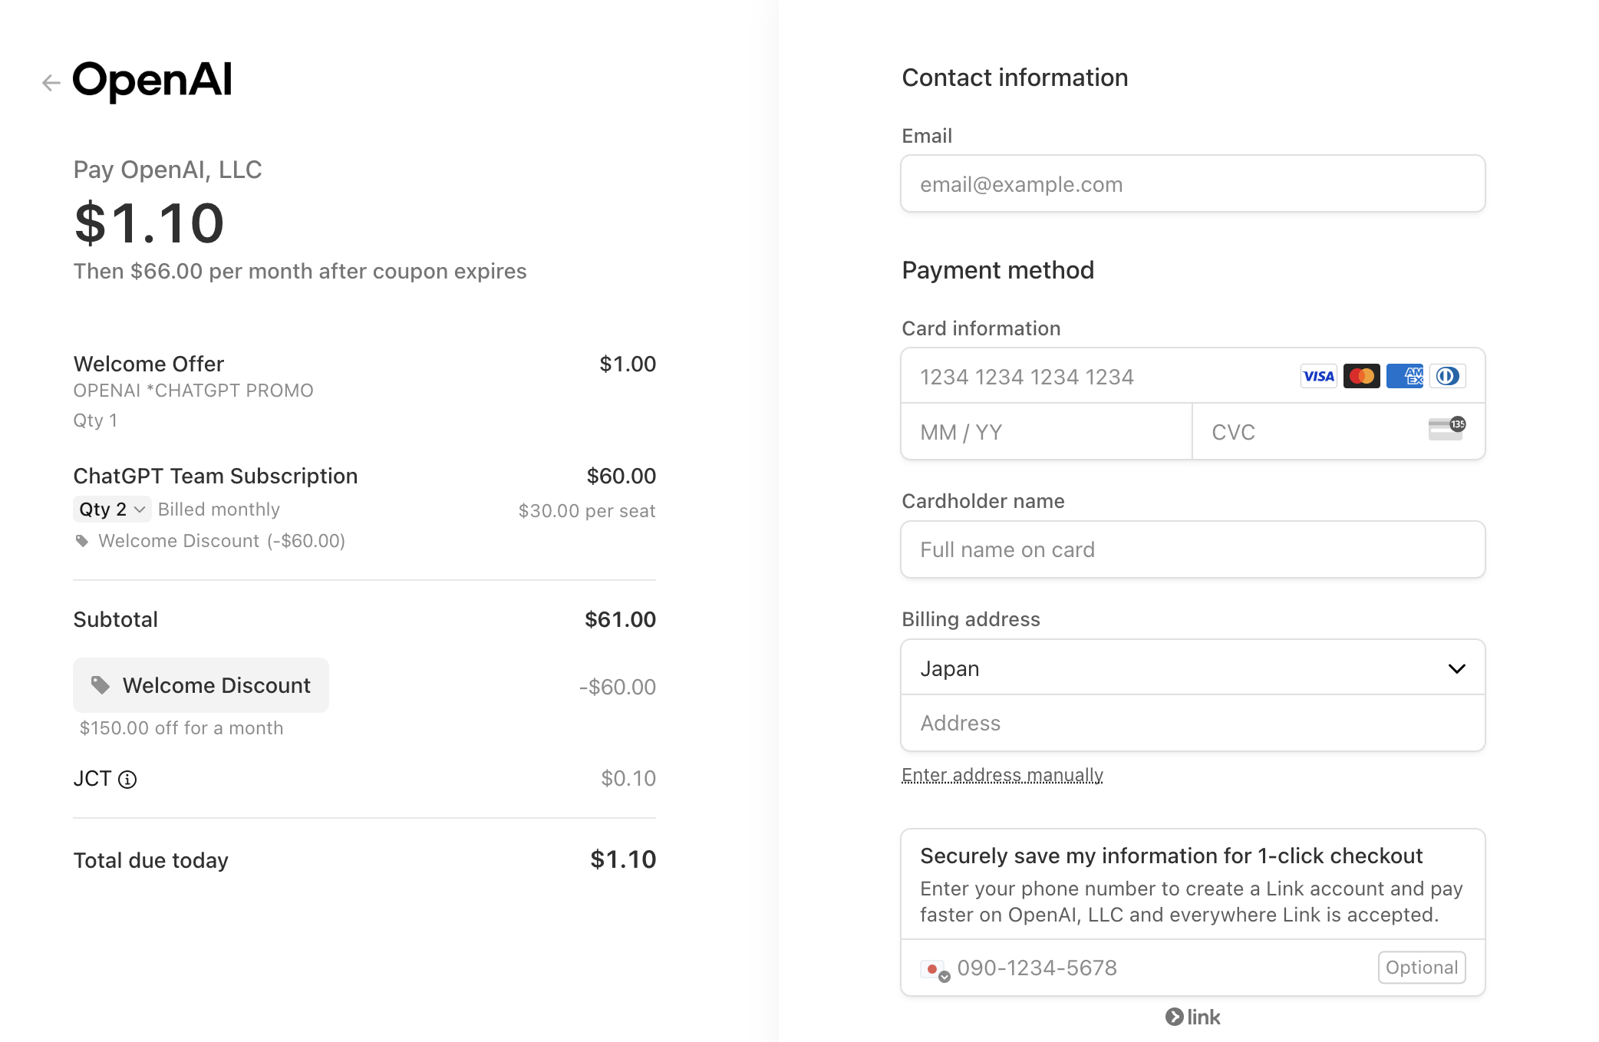Click the Subtotal amount $61.00
The height and width of the screenshot is (1042, 1599).
pos(620,619)
